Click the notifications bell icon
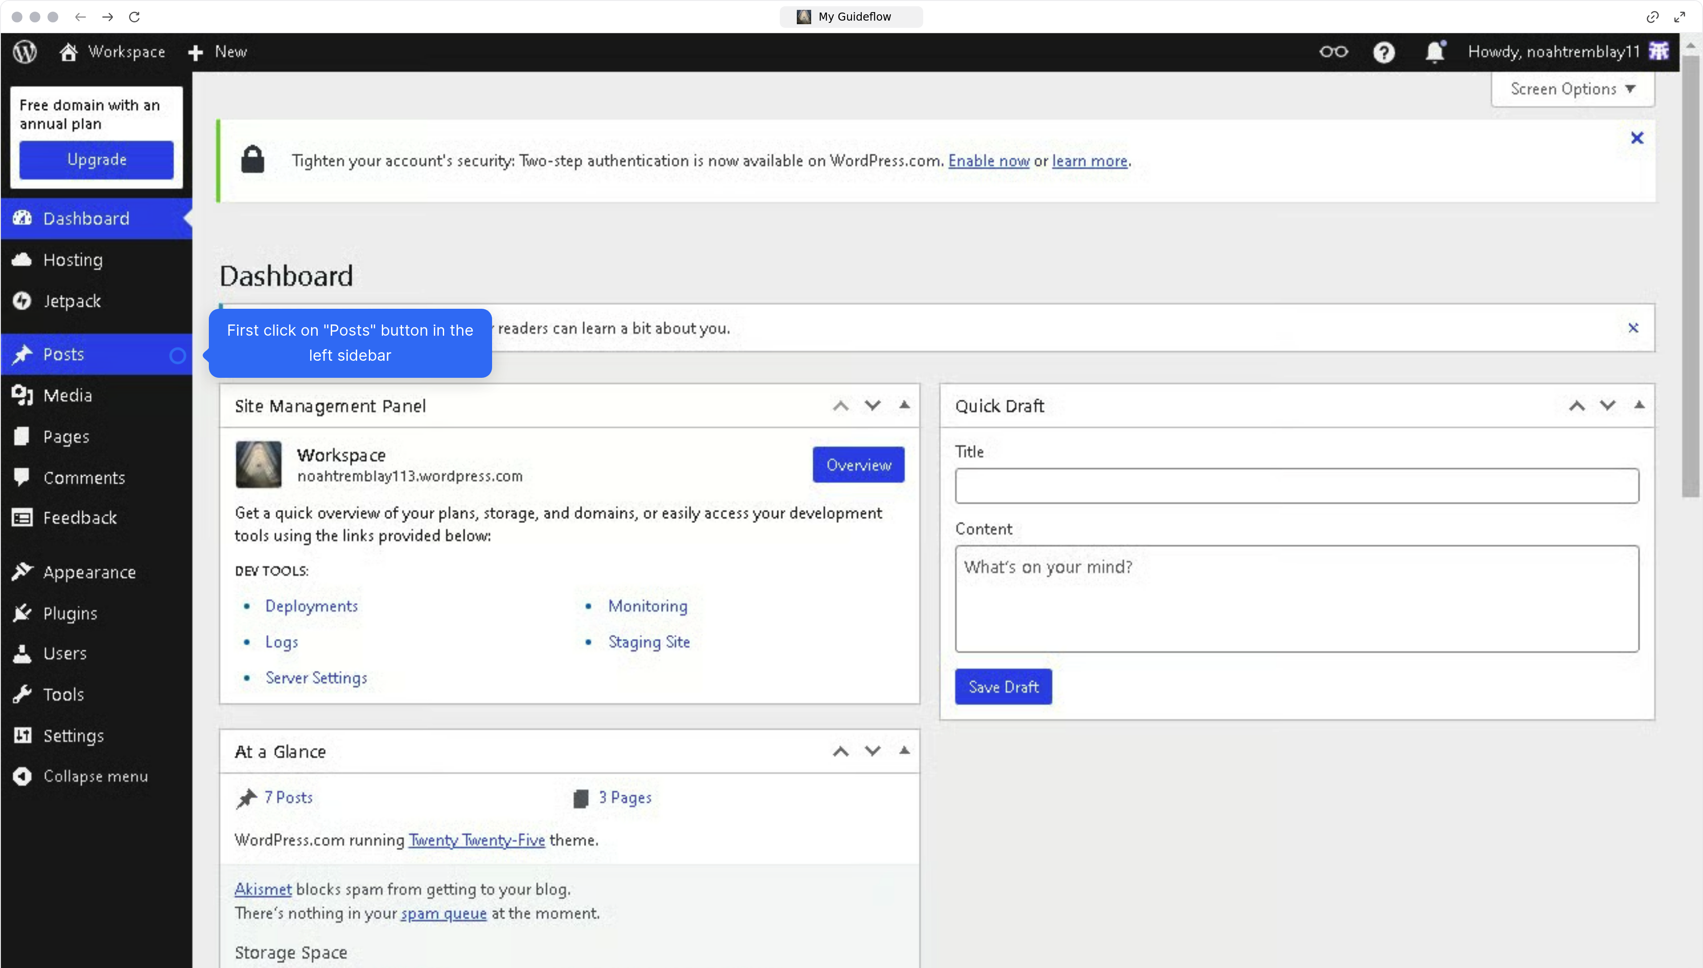The image size is (1703, 968). tap(1435, 52)
